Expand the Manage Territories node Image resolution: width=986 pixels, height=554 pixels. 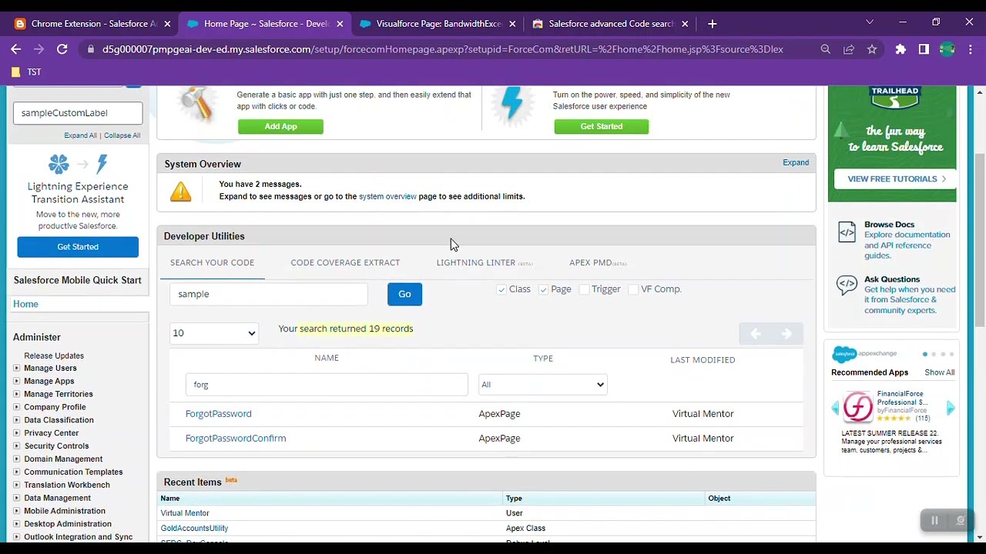pos(16,394)
